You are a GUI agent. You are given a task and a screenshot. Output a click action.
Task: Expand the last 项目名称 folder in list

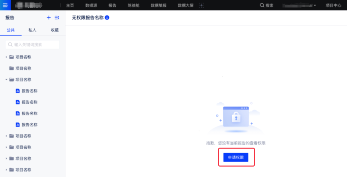pyautogui.click(x=6, y=170)
